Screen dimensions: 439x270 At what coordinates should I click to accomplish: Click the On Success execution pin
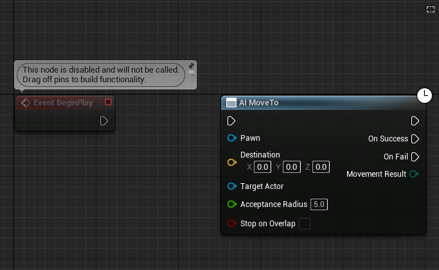[415, 139]
